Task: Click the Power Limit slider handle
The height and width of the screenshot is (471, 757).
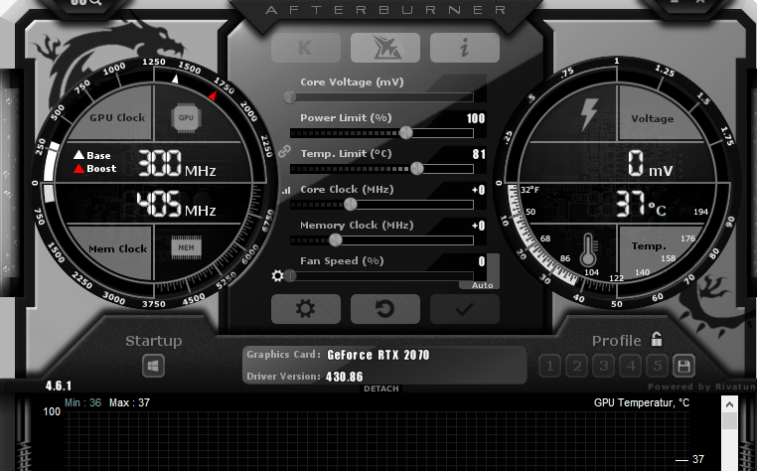Action: click(406, 132)
